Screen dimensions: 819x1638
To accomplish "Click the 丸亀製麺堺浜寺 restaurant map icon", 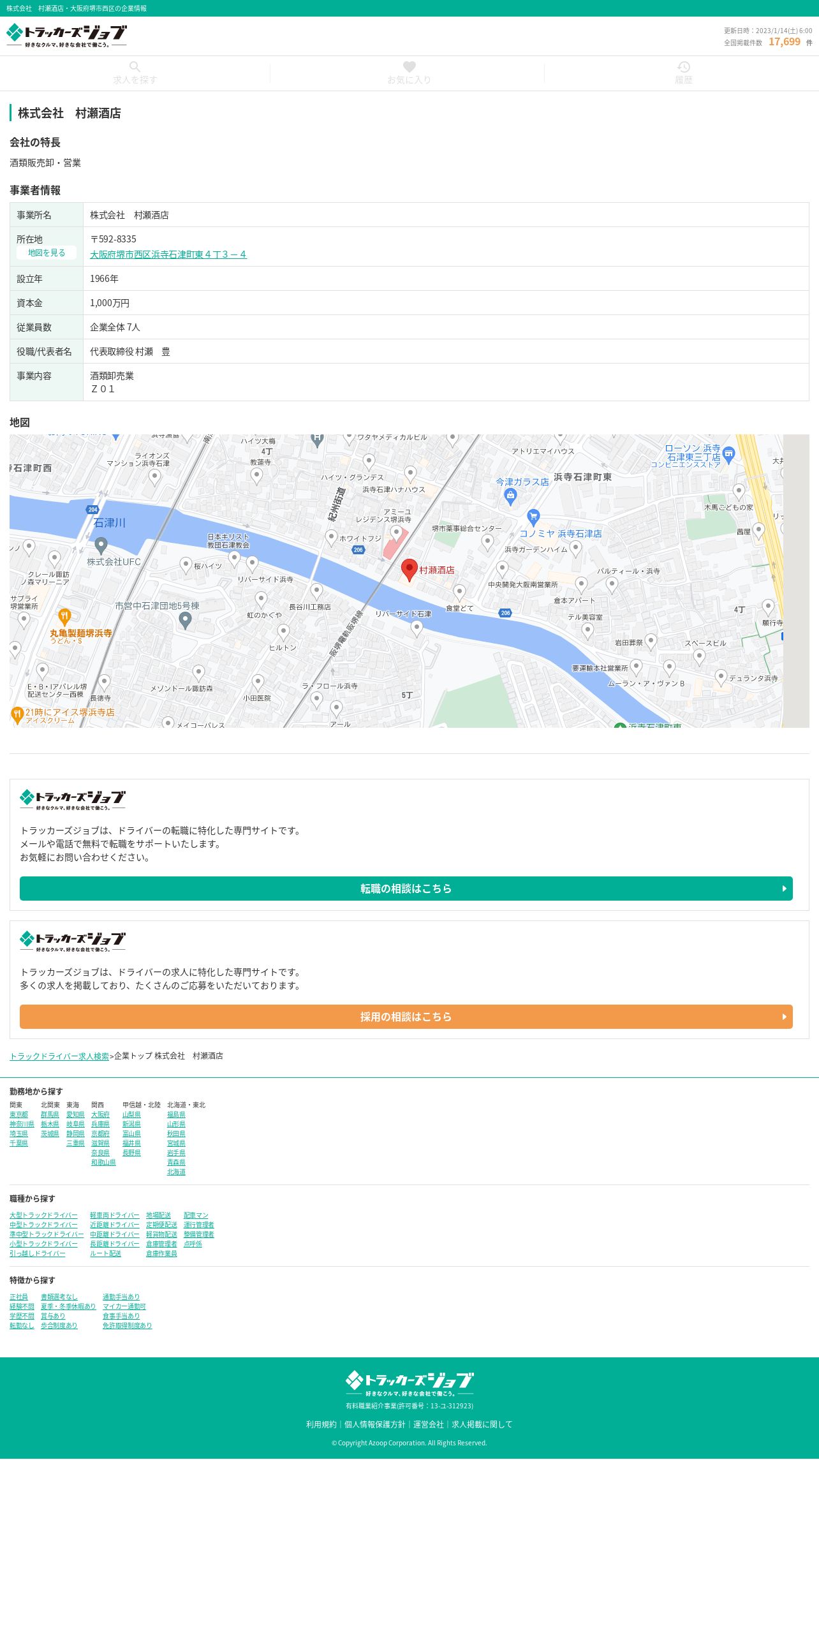I will pos(64,617).
